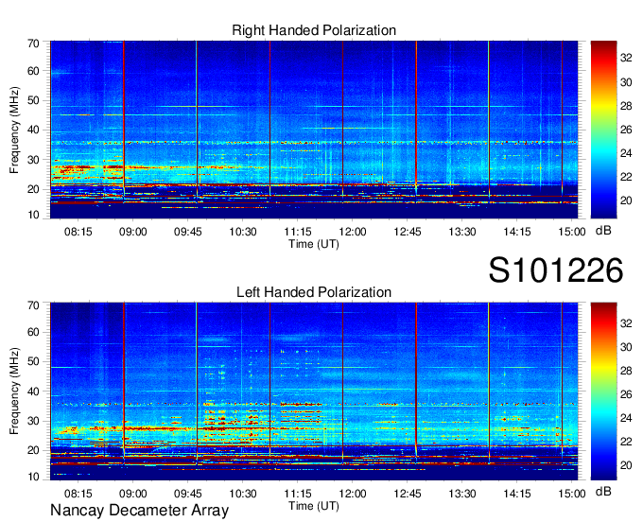
Task: Click the 11:15 tick of the right-handed plot
Action: [x=298, y=232]
